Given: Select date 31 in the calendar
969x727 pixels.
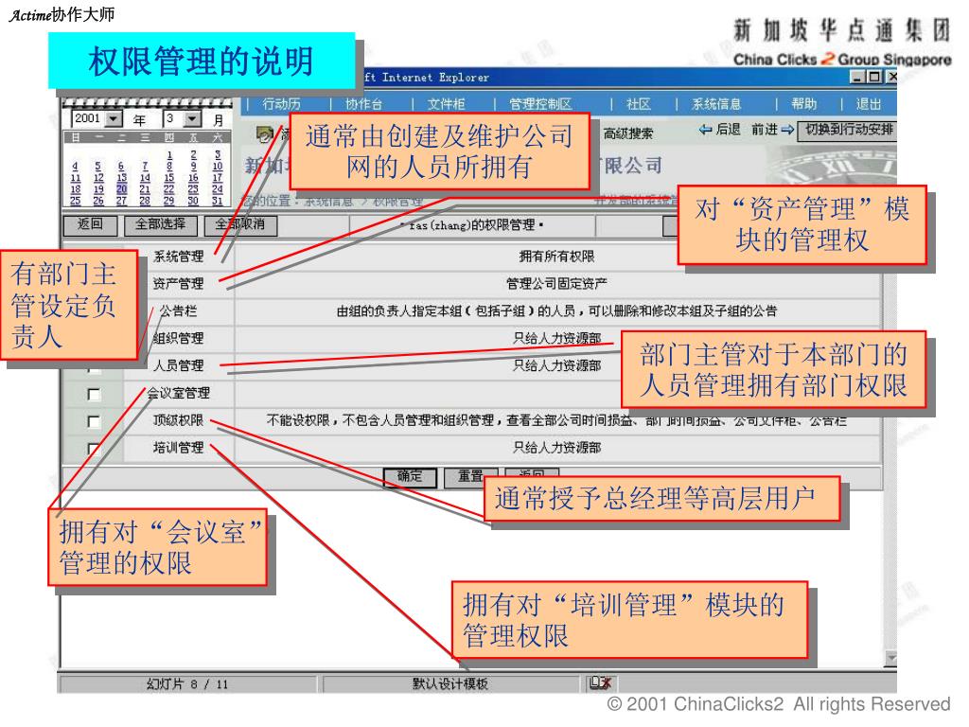Looking at the screenshot, I should 217,201.
